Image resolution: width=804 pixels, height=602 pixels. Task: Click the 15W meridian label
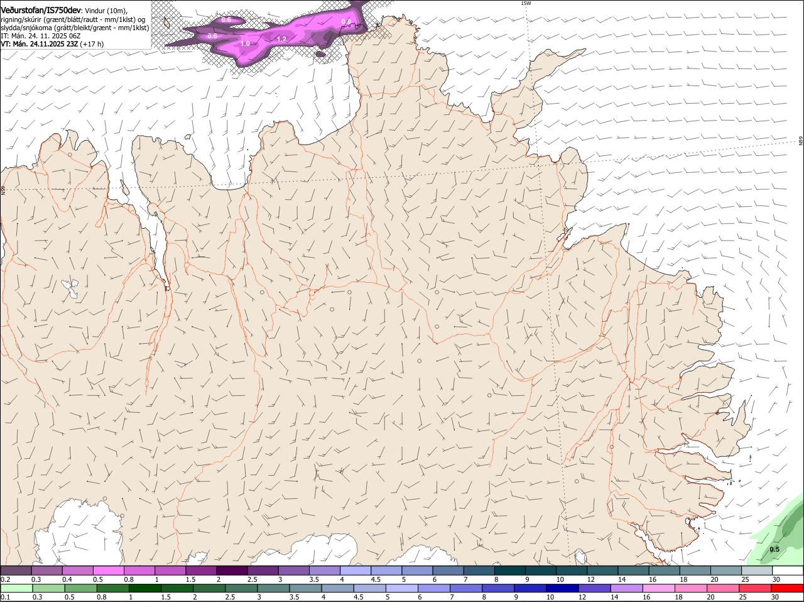[x=526, y=3]
